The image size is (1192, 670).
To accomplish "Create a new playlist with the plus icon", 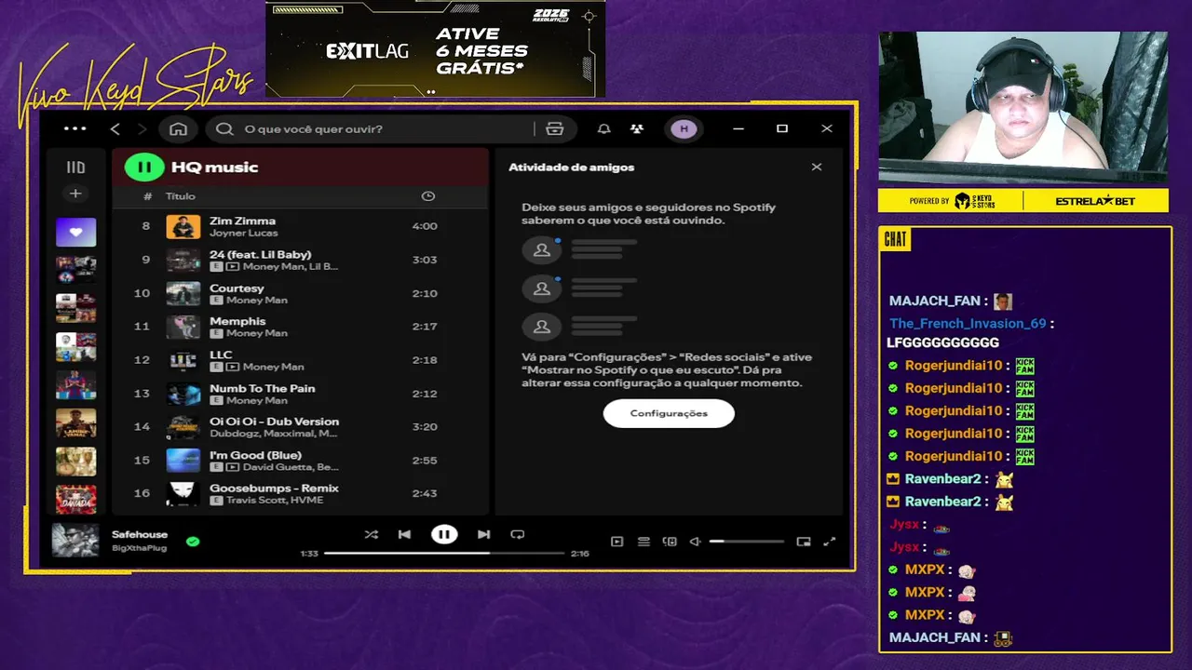I will (x=75, y=194).
